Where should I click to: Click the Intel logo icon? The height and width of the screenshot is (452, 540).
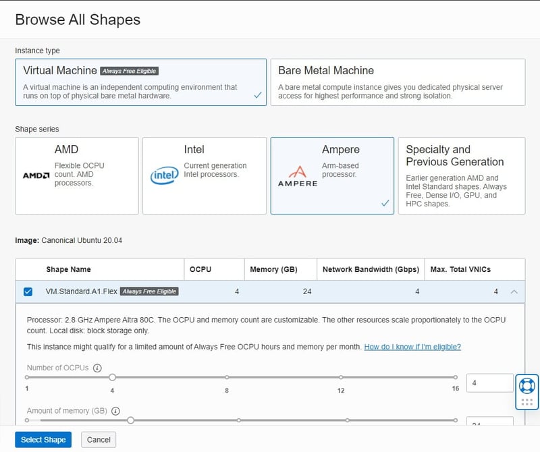[x=164, y=175]
